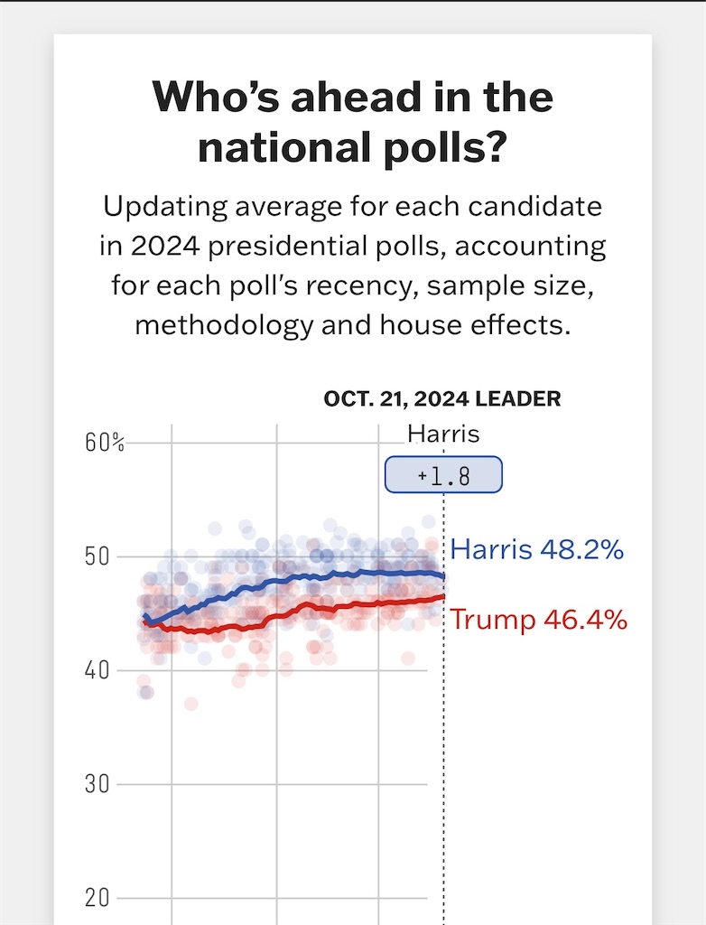Select the Trump 46.4% label
This screenshot has width=706, height=925.
[x=538, y=620]
